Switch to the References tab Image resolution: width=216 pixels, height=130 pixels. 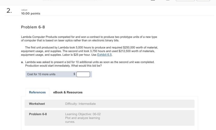click(37, 92)
